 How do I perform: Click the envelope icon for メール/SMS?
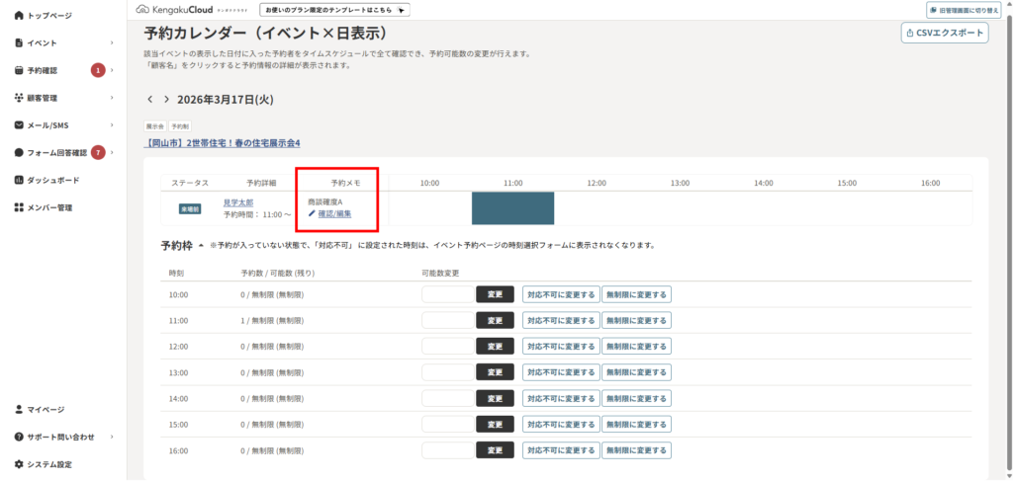19,125
